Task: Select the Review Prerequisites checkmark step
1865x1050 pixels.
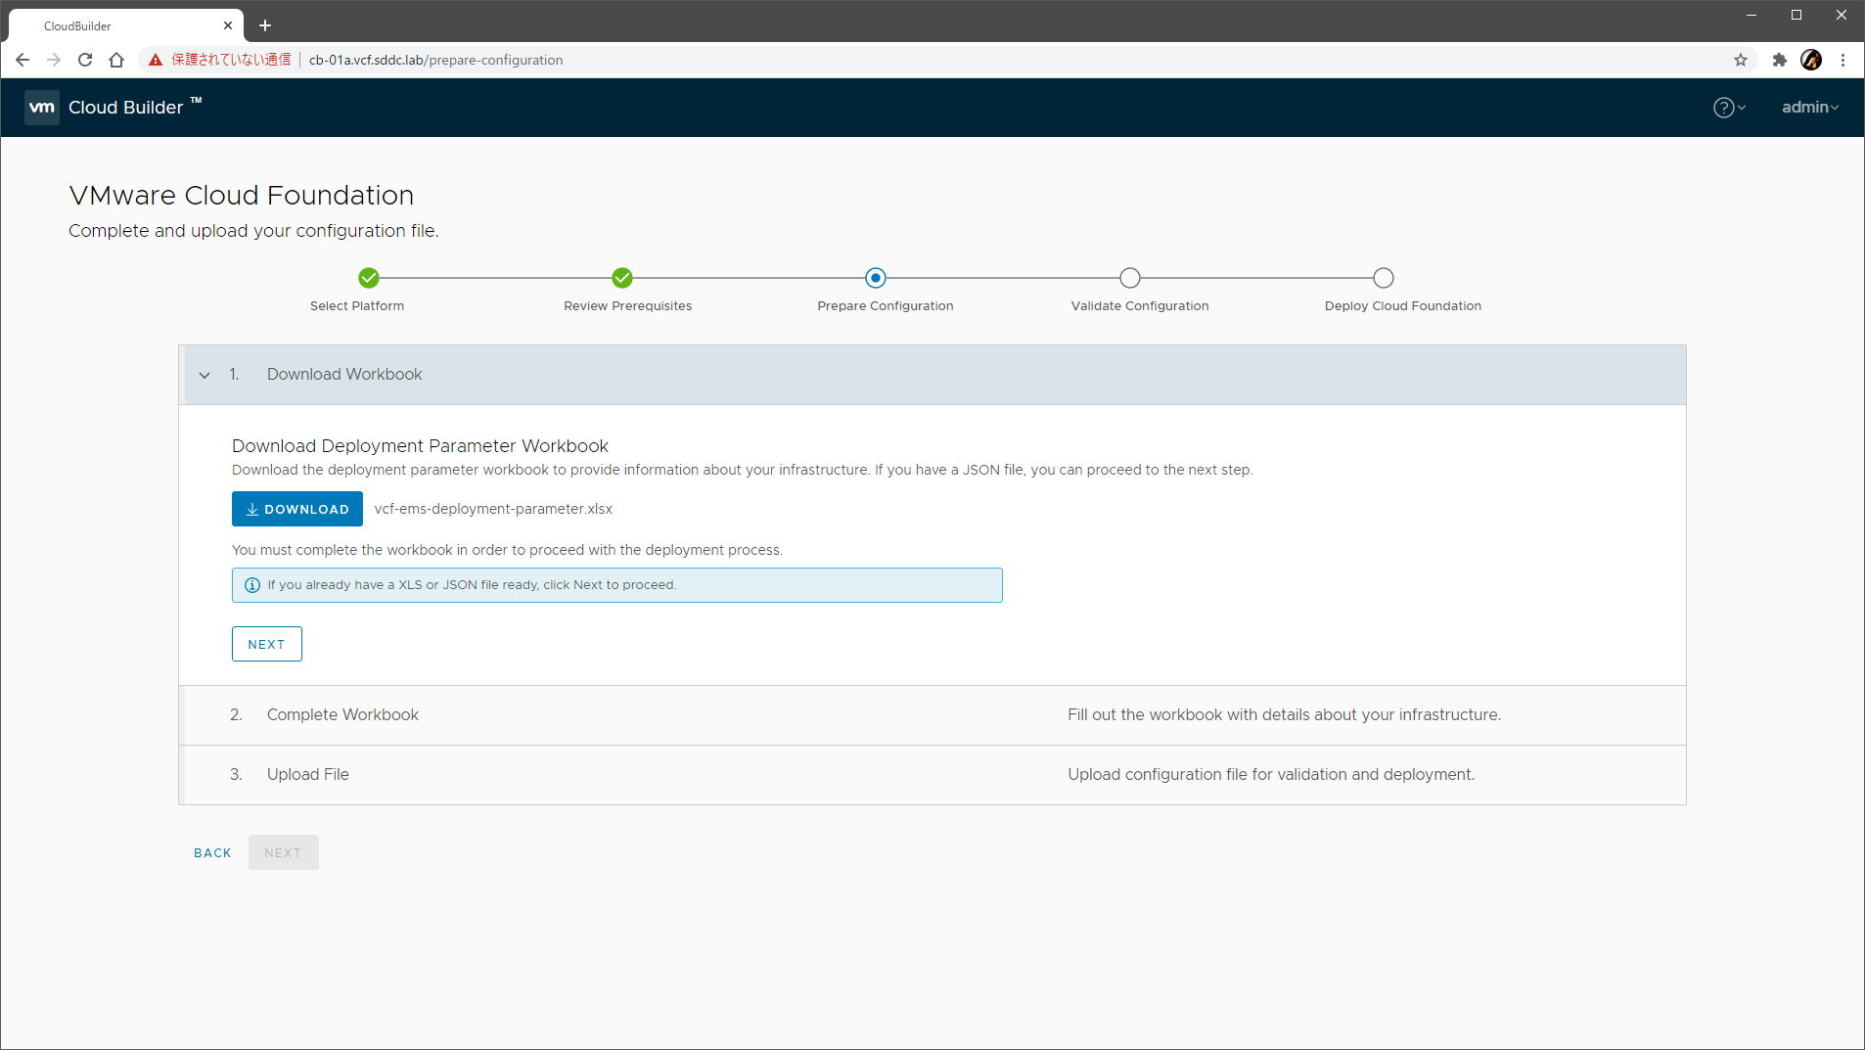Action: 622,278
